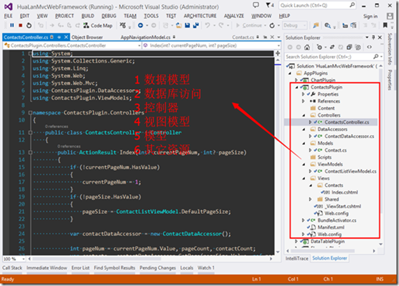Viewport: 399px width, 286px height.
Task: Select Index.cshtml under Contacts folder
Action: tap(345, 192)
